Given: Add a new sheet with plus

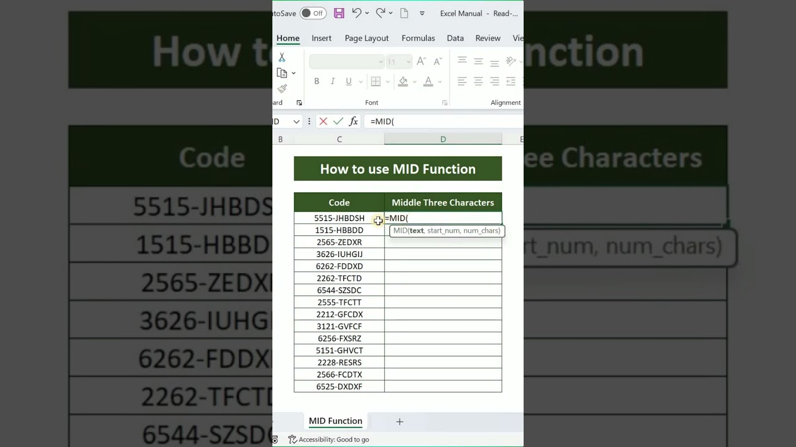Looking at the screenshot, I should click(x=400, y=422).
